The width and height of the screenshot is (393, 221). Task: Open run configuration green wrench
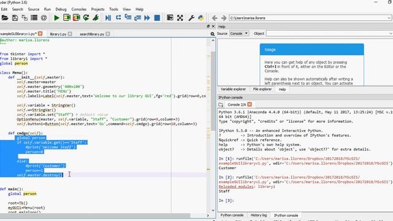click(x=96, y=18)
